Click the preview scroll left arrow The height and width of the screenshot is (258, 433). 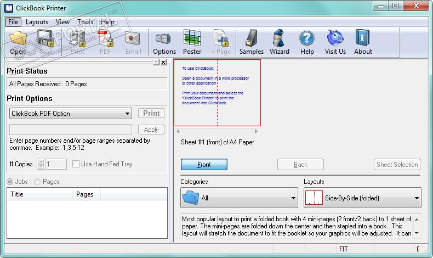click(178, 131)
